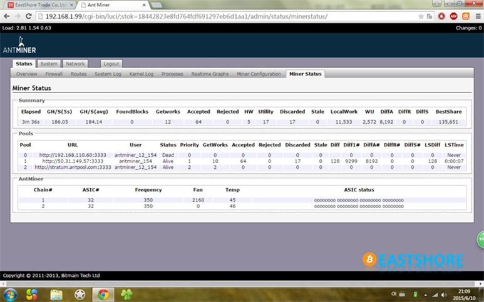The width and height of the screenshot is (484, 302).
Task: Open the System Log subtab
Action: tap(108, 74)
